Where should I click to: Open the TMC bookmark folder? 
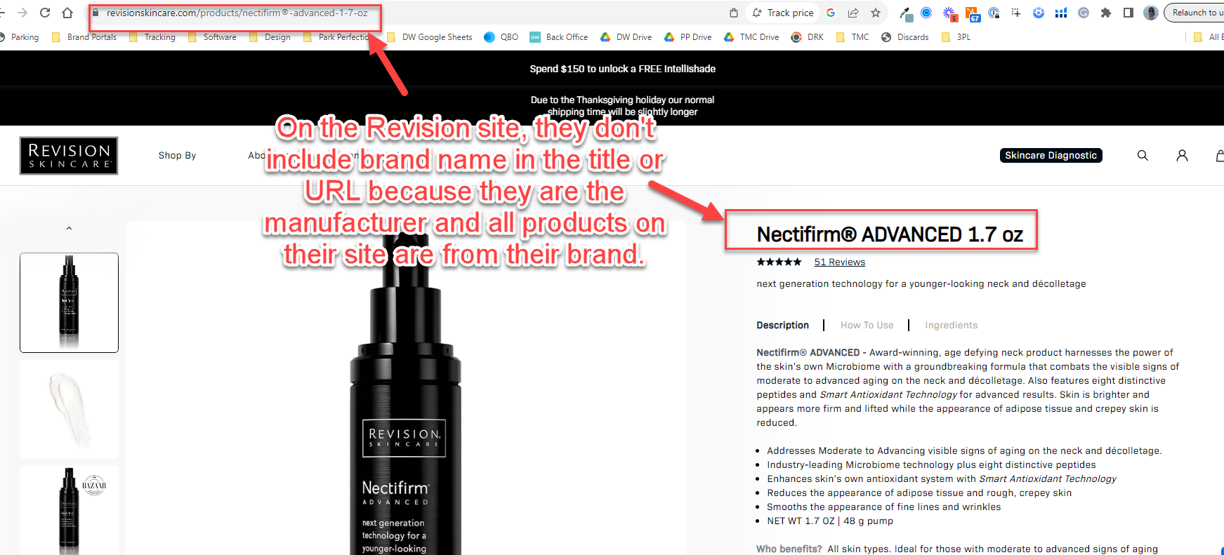pyautogui.click(x=853, y=37)
